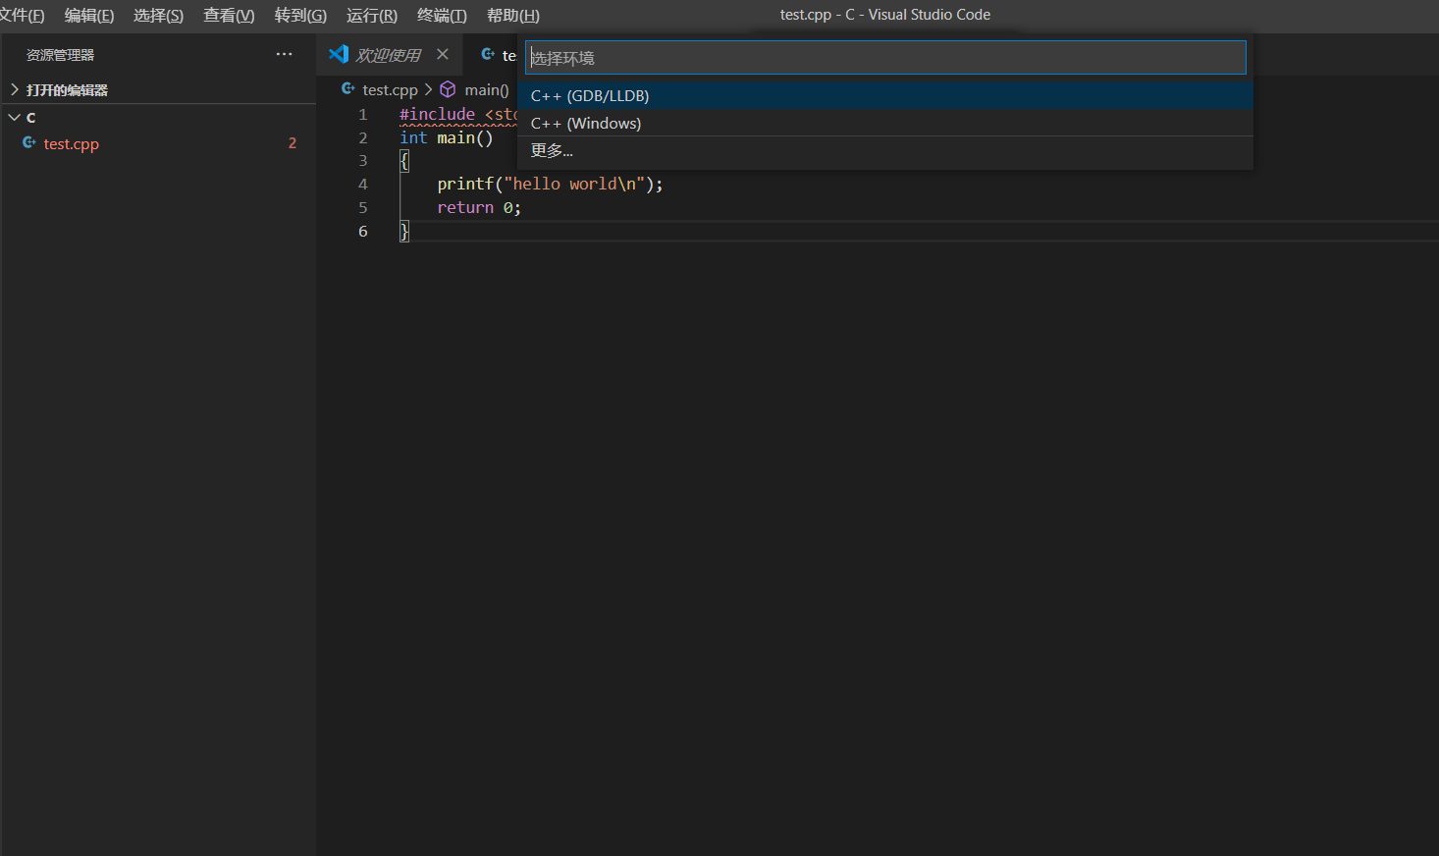Click the cube symbol icon in breadcrumb
The width and height of the screenshot is (1439, 856).
pos(448,89)
